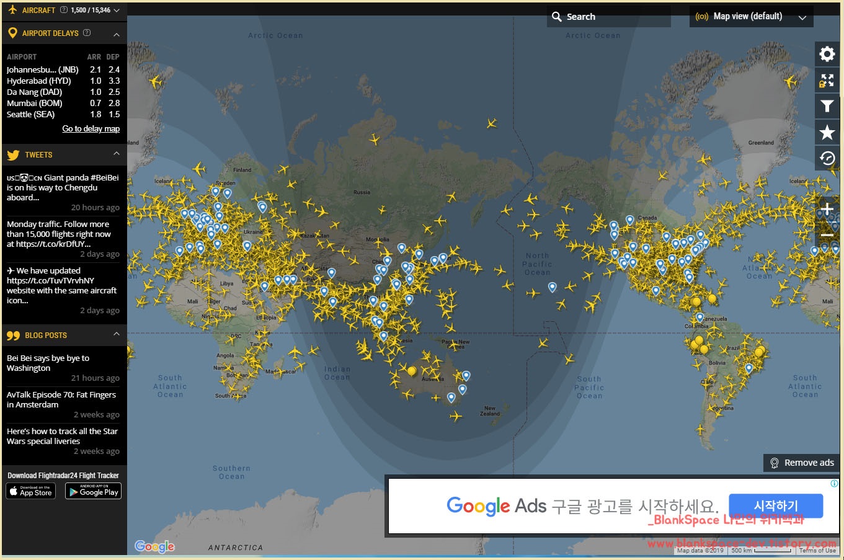
Task: Click the help icon next to AIRPORT DELAYS
Action: click(x=87, y=33)
